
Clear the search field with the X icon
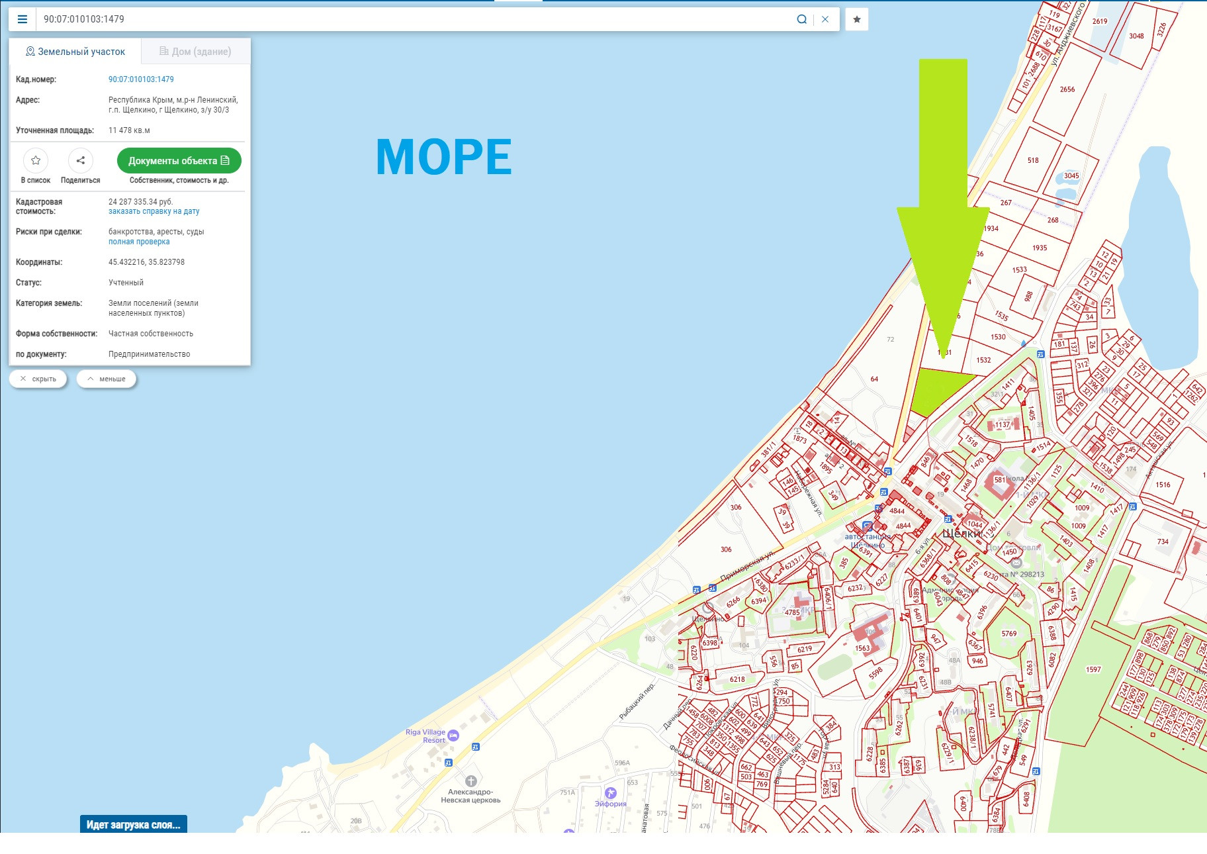click(825, 19)
